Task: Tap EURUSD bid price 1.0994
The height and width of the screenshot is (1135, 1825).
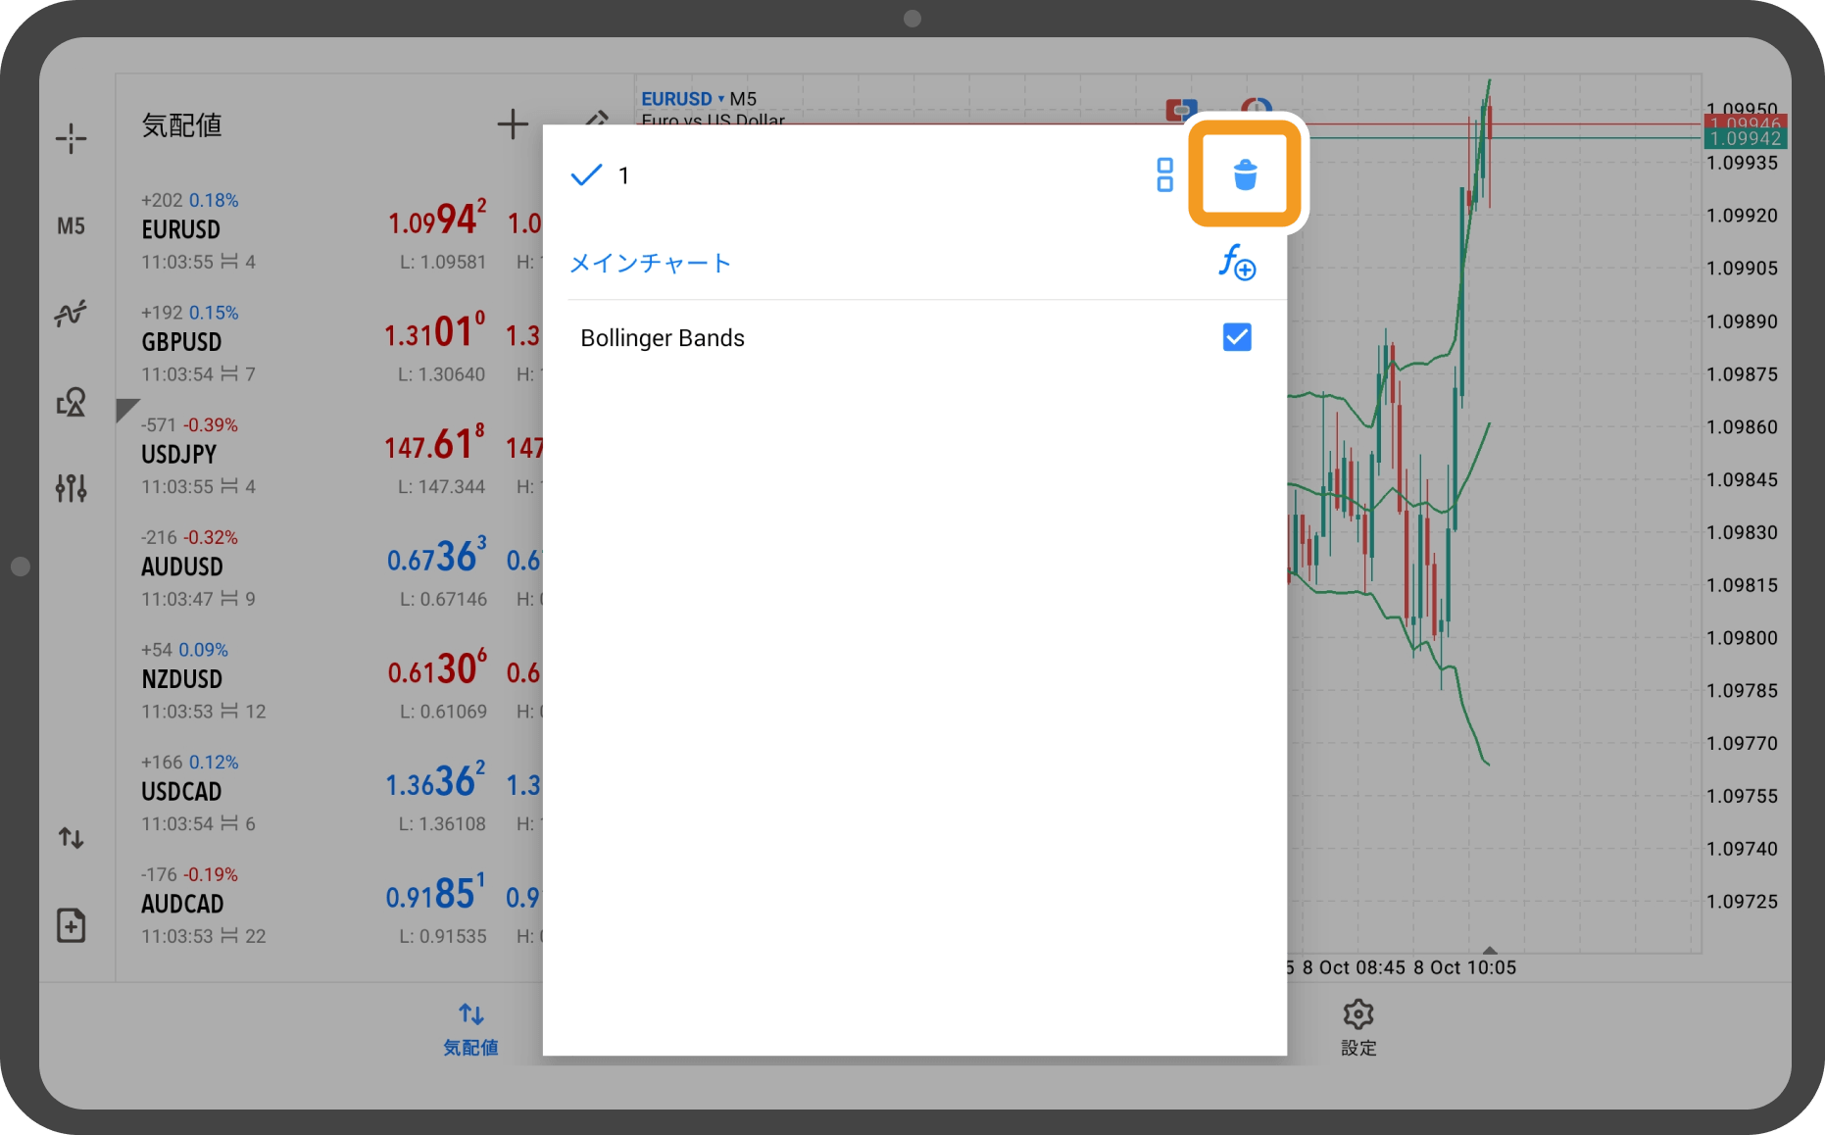Action: click(437, 219)
